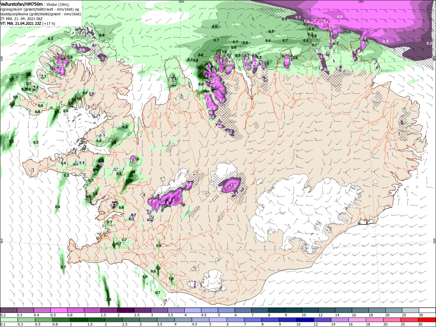The width and height of the screenshot is (436, 327).
Task: Click the 30 label in the snow legend
Action: pos(421,315)
